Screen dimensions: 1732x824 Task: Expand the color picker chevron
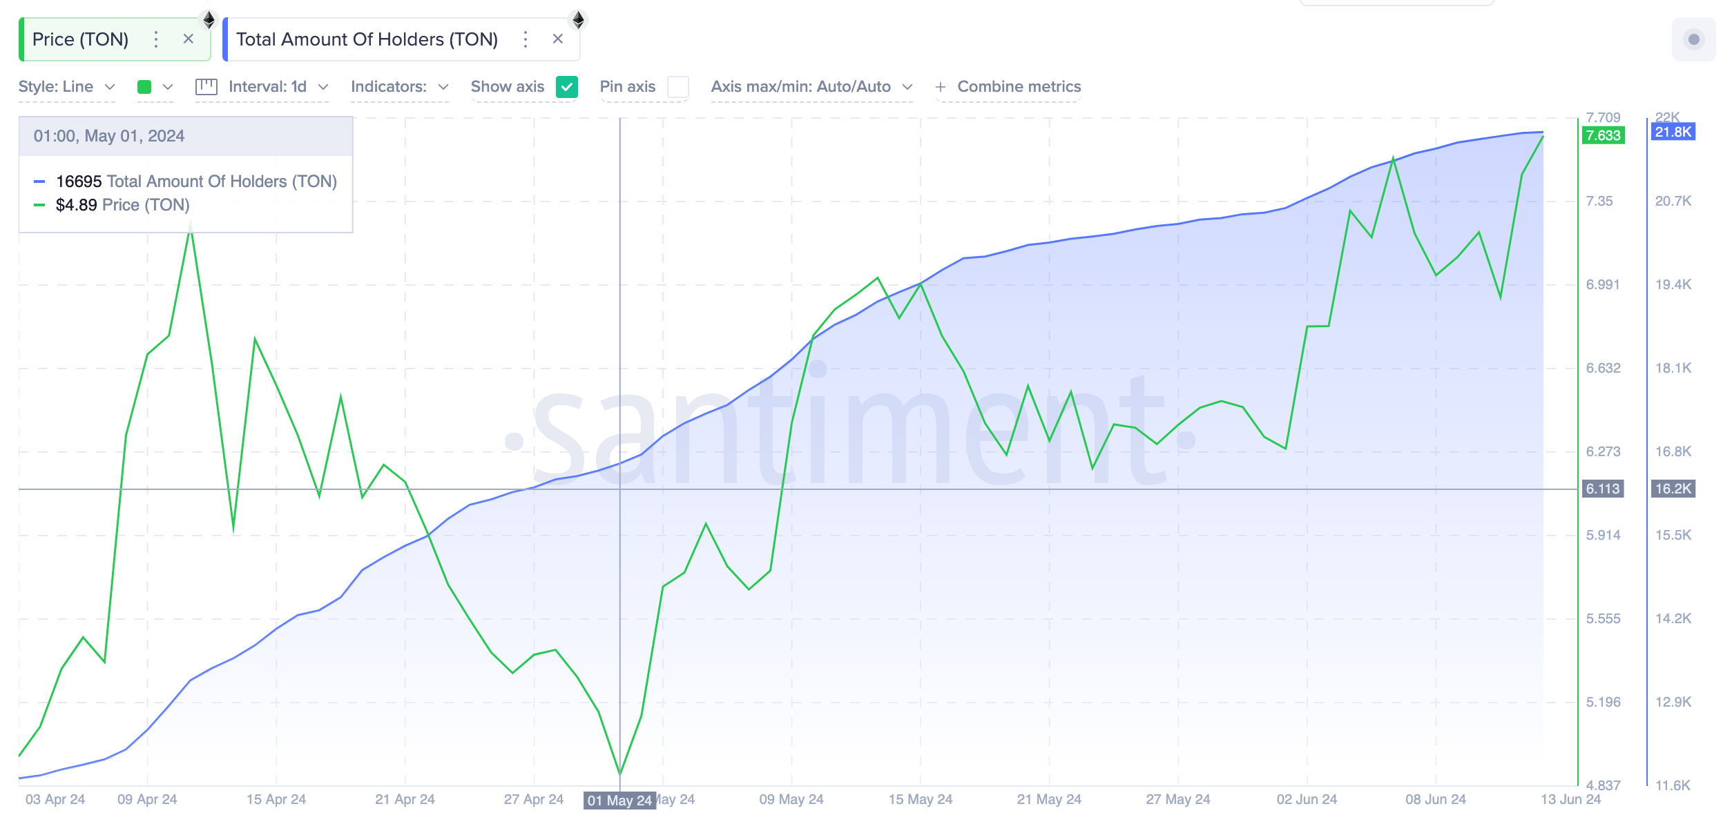pyautogui.click(x=168, y=87)
